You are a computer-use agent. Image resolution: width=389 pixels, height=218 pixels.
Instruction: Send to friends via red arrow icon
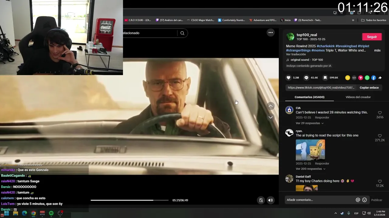pos(361,78)
